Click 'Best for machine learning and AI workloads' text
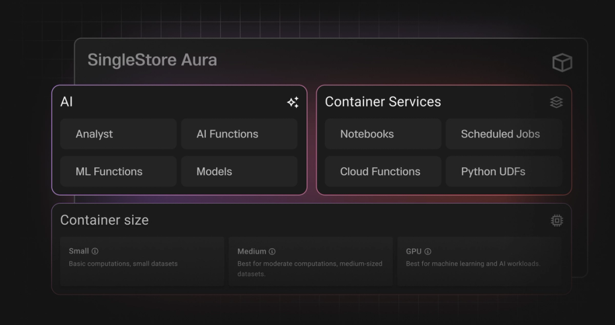The width and height of the screenshot is (615, 325). pyautogui.click(x=473, y=264)
